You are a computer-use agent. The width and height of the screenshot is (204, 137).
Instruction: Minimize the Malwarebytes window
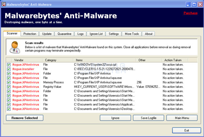click(x=188, y=4)
